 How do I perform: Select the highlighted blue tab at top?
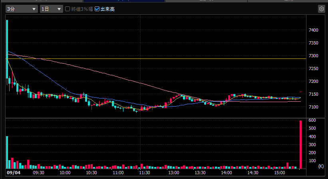[124, 1]
